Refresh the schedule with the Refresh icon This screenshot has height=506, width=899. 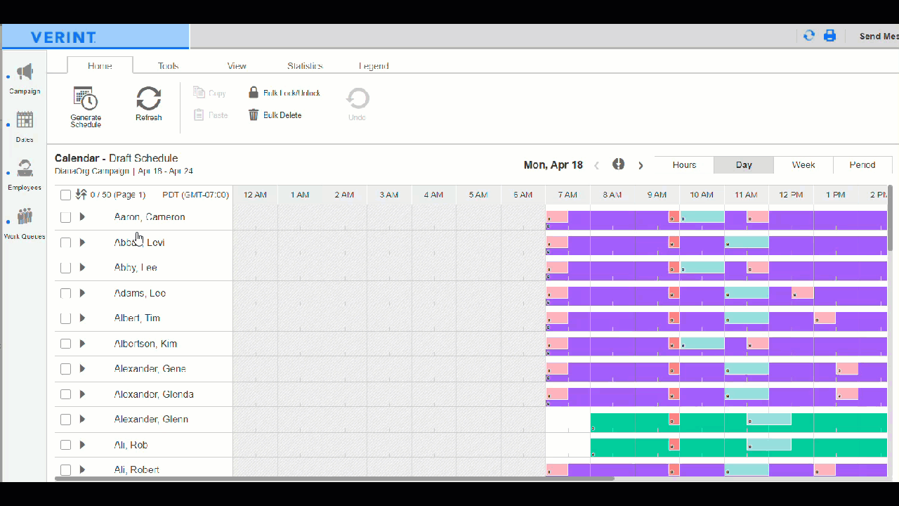[x=148, y=100]
